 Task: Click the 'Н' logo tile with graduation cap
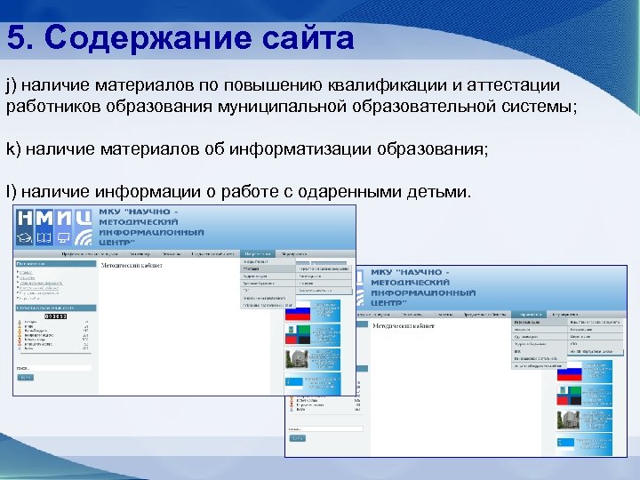point(25,228)
